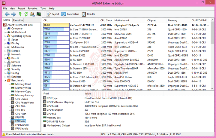Select the 12x Opteron 2431 result row

point(126,42)
